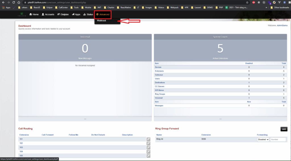Open the ReactJS bookmark folder

pyautogui.click(x=35, y=8)
